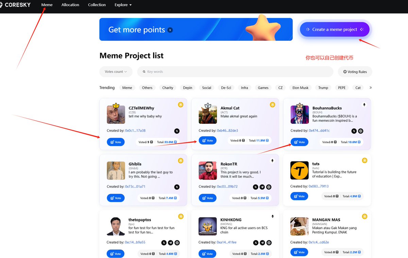Open the Get more points banner
This screenshot has width=408, height=258.
pos(196,29)
